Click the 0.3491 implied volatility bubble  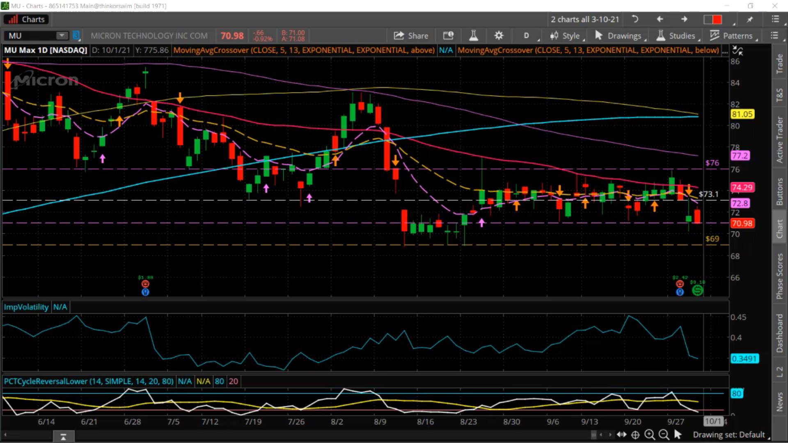pos(744,359)
